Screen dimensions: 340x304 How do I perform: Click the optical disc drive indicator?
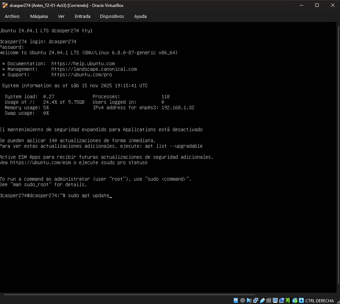pyautogui.click(x=242, y=301)
